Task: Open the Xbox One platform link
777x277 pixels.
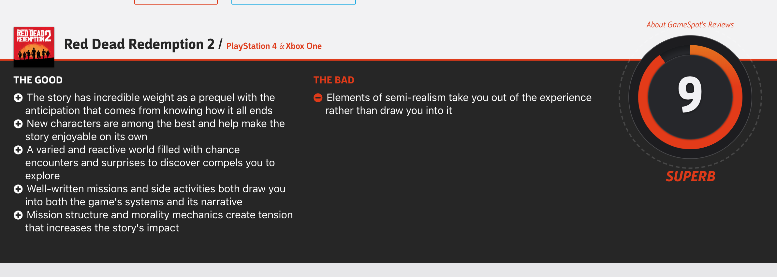Action: click(304, 46)
